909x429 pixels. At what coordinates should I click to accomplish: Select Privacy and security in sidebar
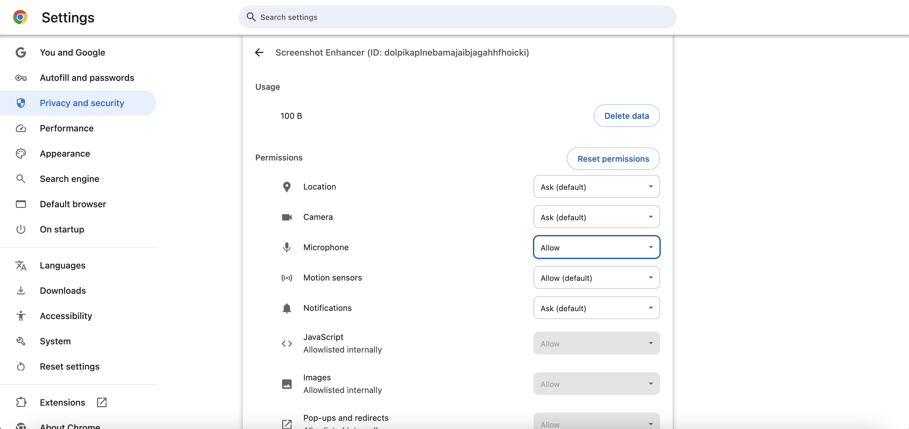click(x=78, y=103)
